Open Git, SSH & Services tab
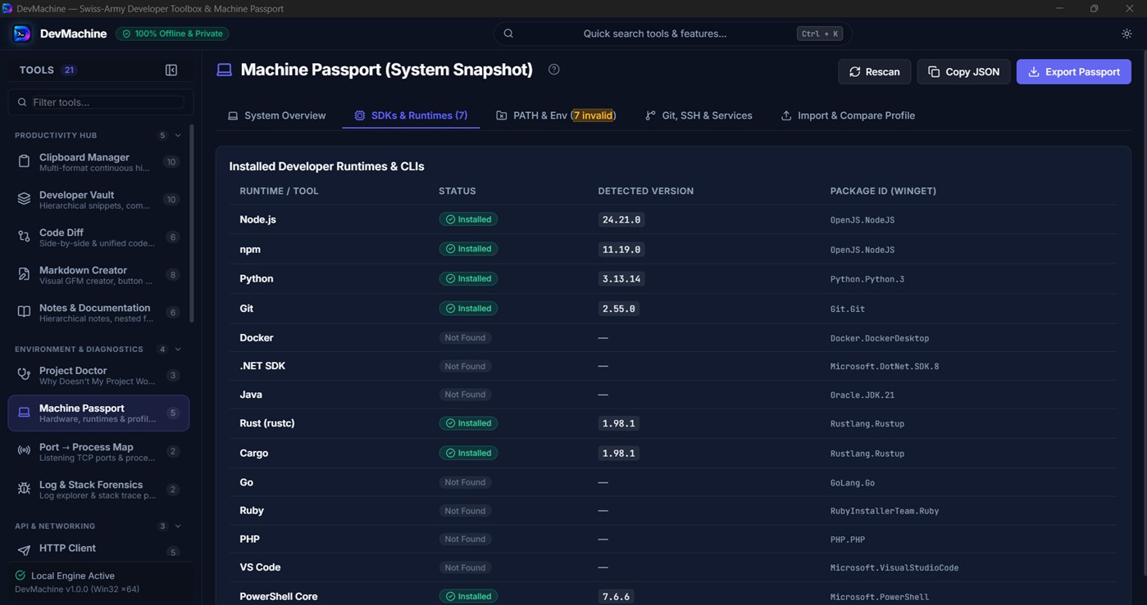Image resolution: width=1147 pixels, height=605 pixels. [x=699, y=115]
